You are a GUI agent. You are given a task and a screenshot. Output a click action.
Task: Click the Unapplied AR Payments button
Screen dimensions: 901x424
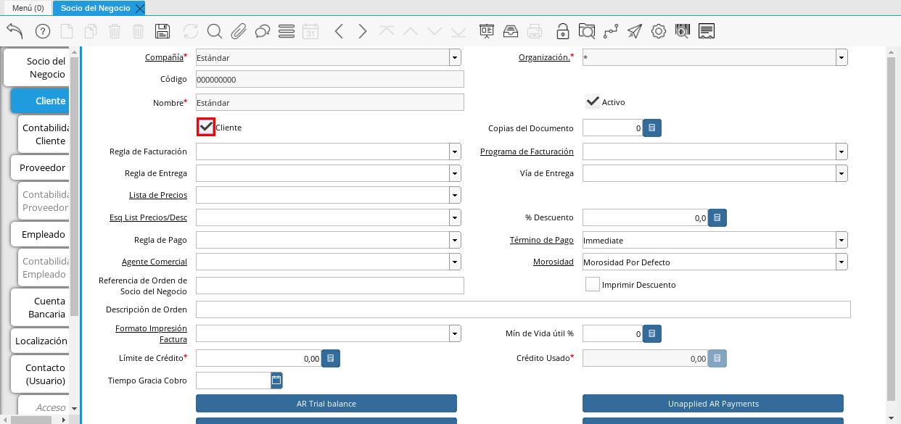click(712, 403)
